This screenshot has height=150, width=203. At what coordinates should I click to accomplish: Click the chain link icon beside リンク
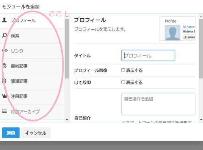[x=4, y=50]
